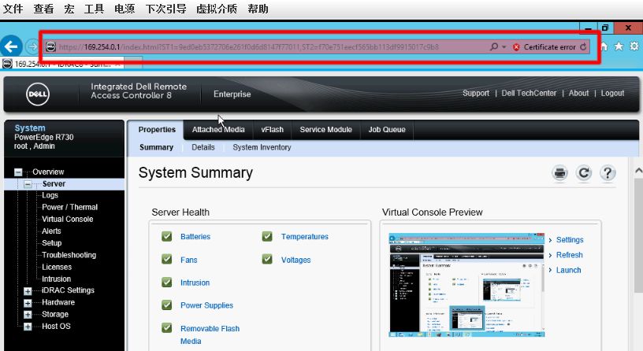Open the Power Supplies health link

coord(206,305)
